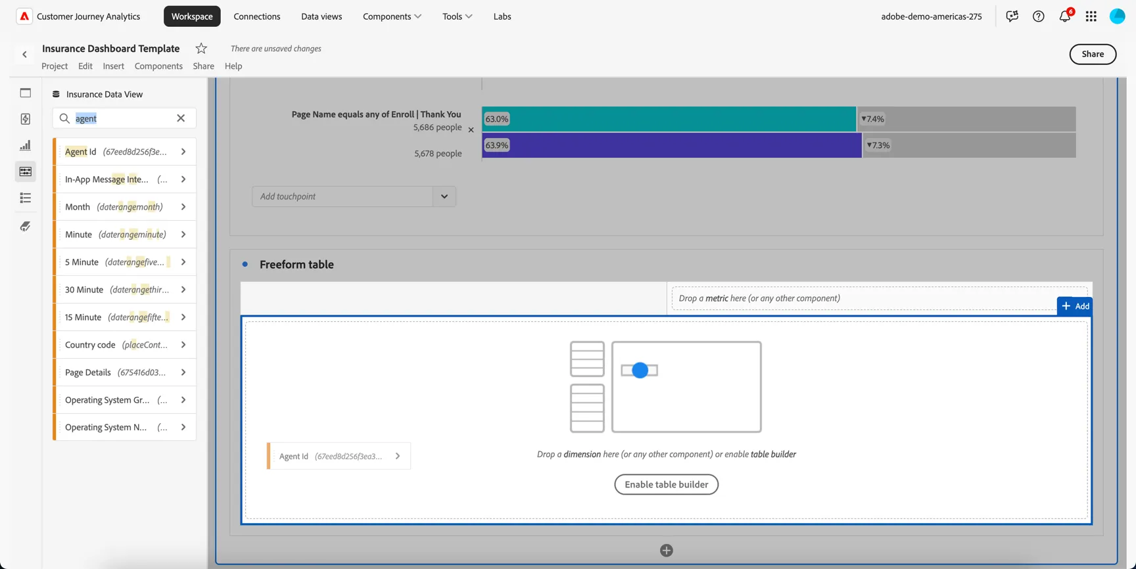This screenshot has width=1136, height=569.
Task: Open the Help menu
Action: click(233, 66)
